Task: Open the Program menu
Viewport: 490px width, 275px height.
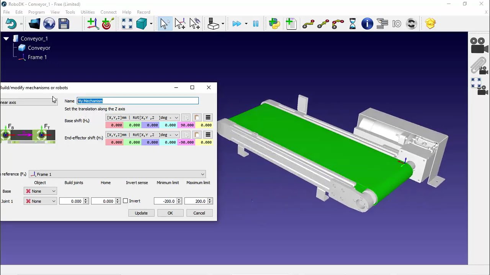Action: (36, 12)
